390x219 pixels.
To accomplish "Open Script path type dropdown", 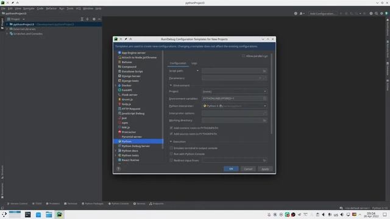I will [x=197, y=71].
